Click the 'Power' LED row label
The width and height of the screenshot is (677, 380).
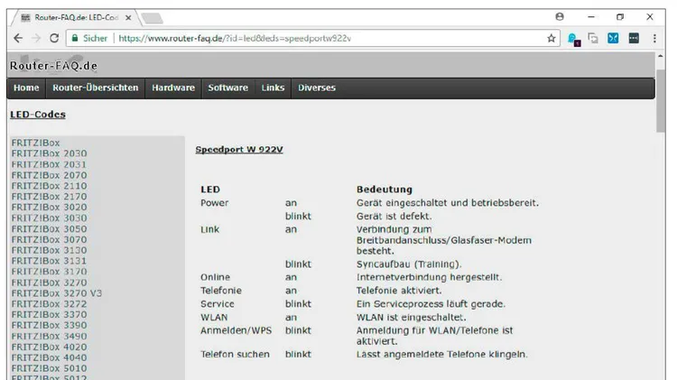[215, 203]
